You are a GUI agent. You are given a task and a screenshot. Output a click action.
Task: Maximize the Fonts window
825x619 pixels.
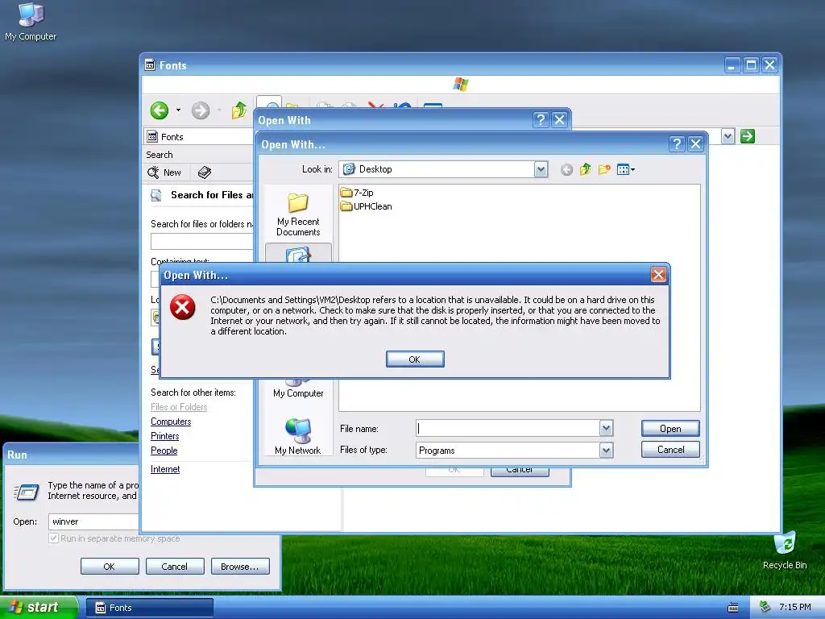pos(751,64)
